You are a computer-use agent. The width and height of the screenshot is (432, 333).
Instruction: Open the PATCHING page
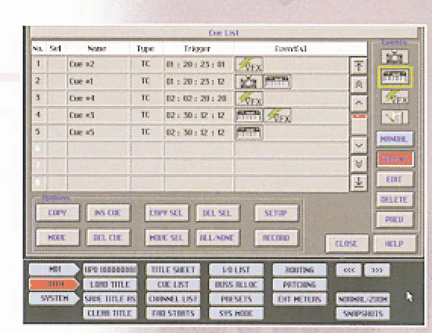(x=300, y=285)
